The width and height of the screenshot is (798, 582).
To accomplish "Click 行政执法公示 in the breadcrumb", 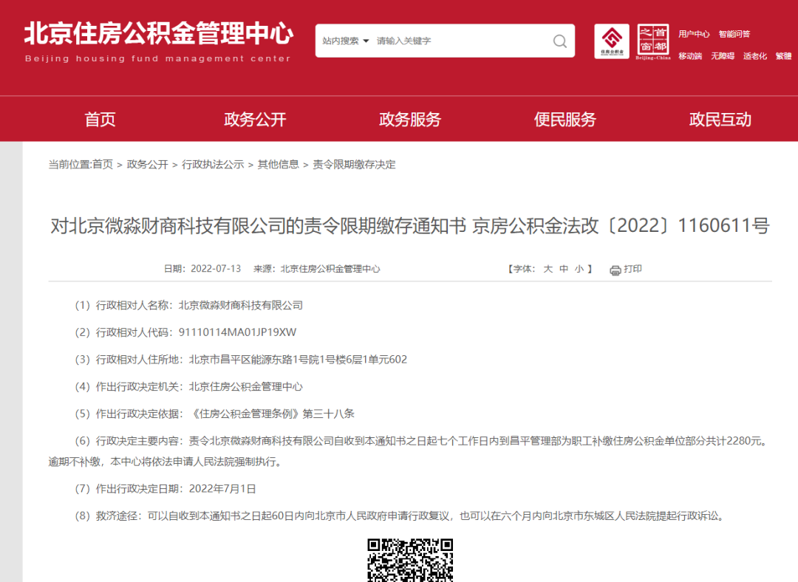I will (213, 164).
